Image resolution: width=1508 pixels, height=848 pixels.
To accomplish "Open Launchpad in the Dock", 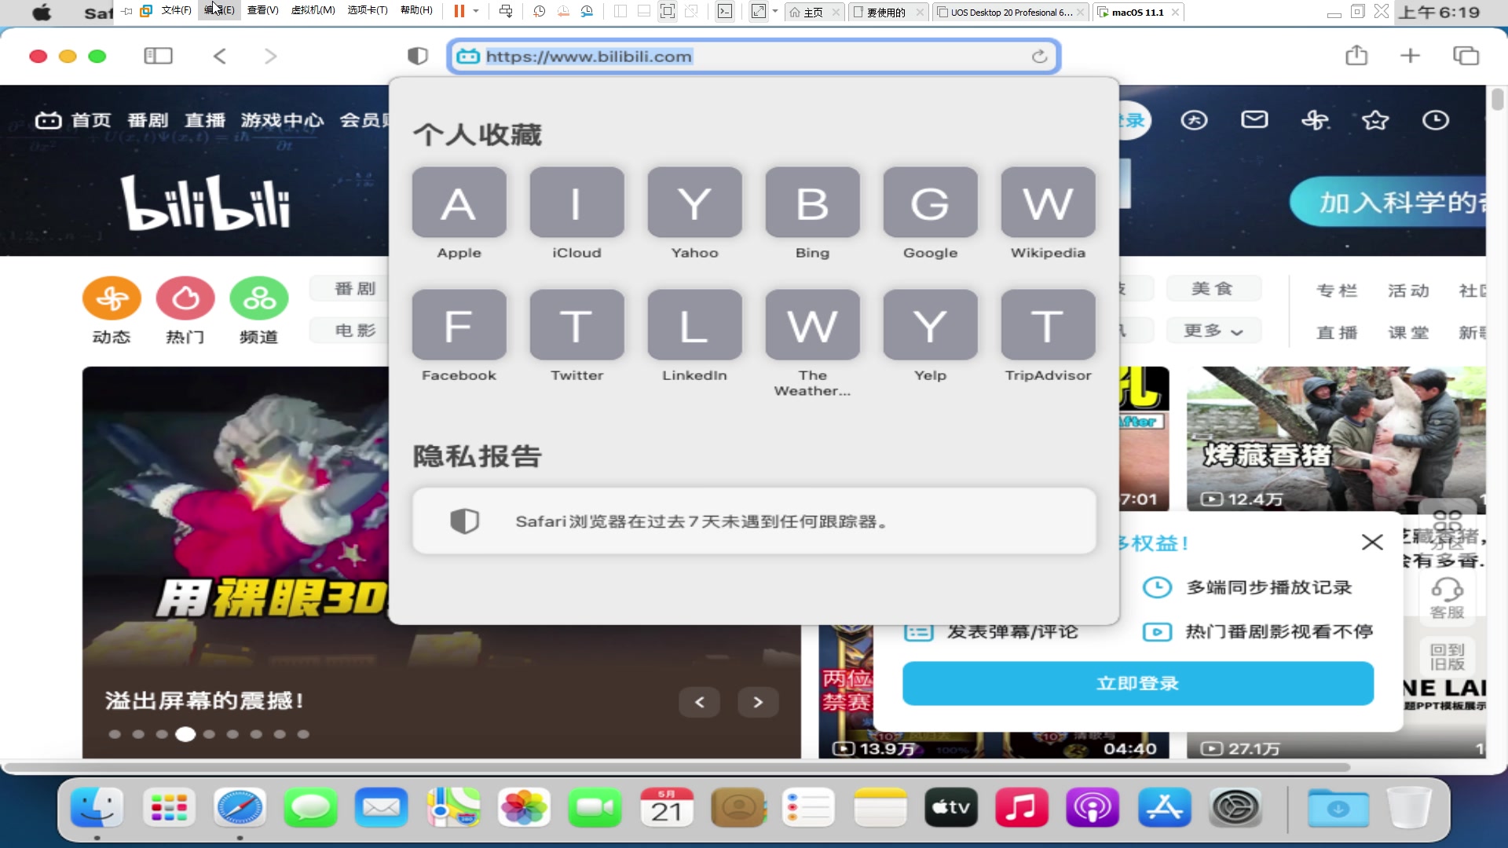I will [169, 807].
